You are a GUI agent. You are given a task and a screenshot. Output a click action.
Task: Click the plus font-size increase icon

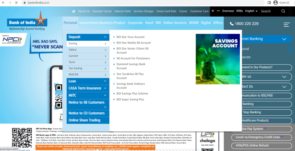[213, 11]
